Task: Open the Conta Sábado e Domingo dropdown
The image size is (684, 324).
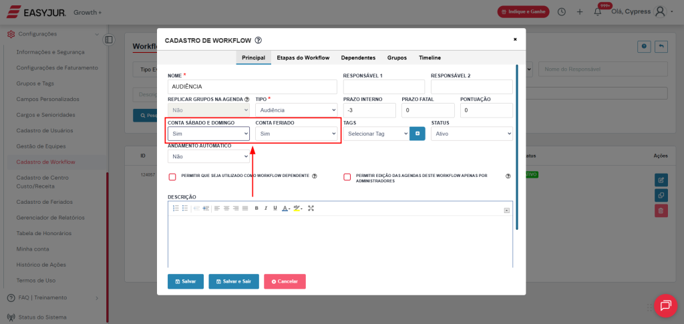Action: coord(208,134)
